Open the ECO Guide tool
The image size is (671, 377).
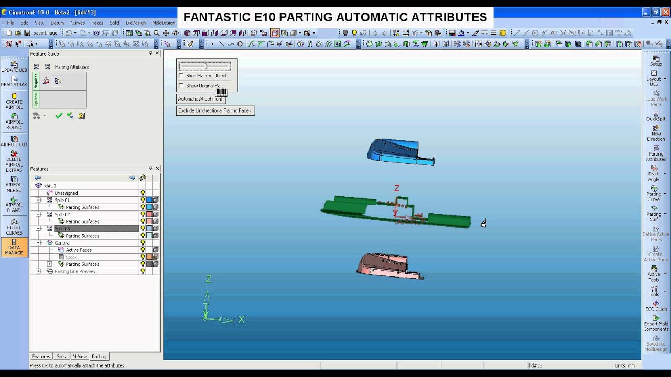click(x=656, y=306)
